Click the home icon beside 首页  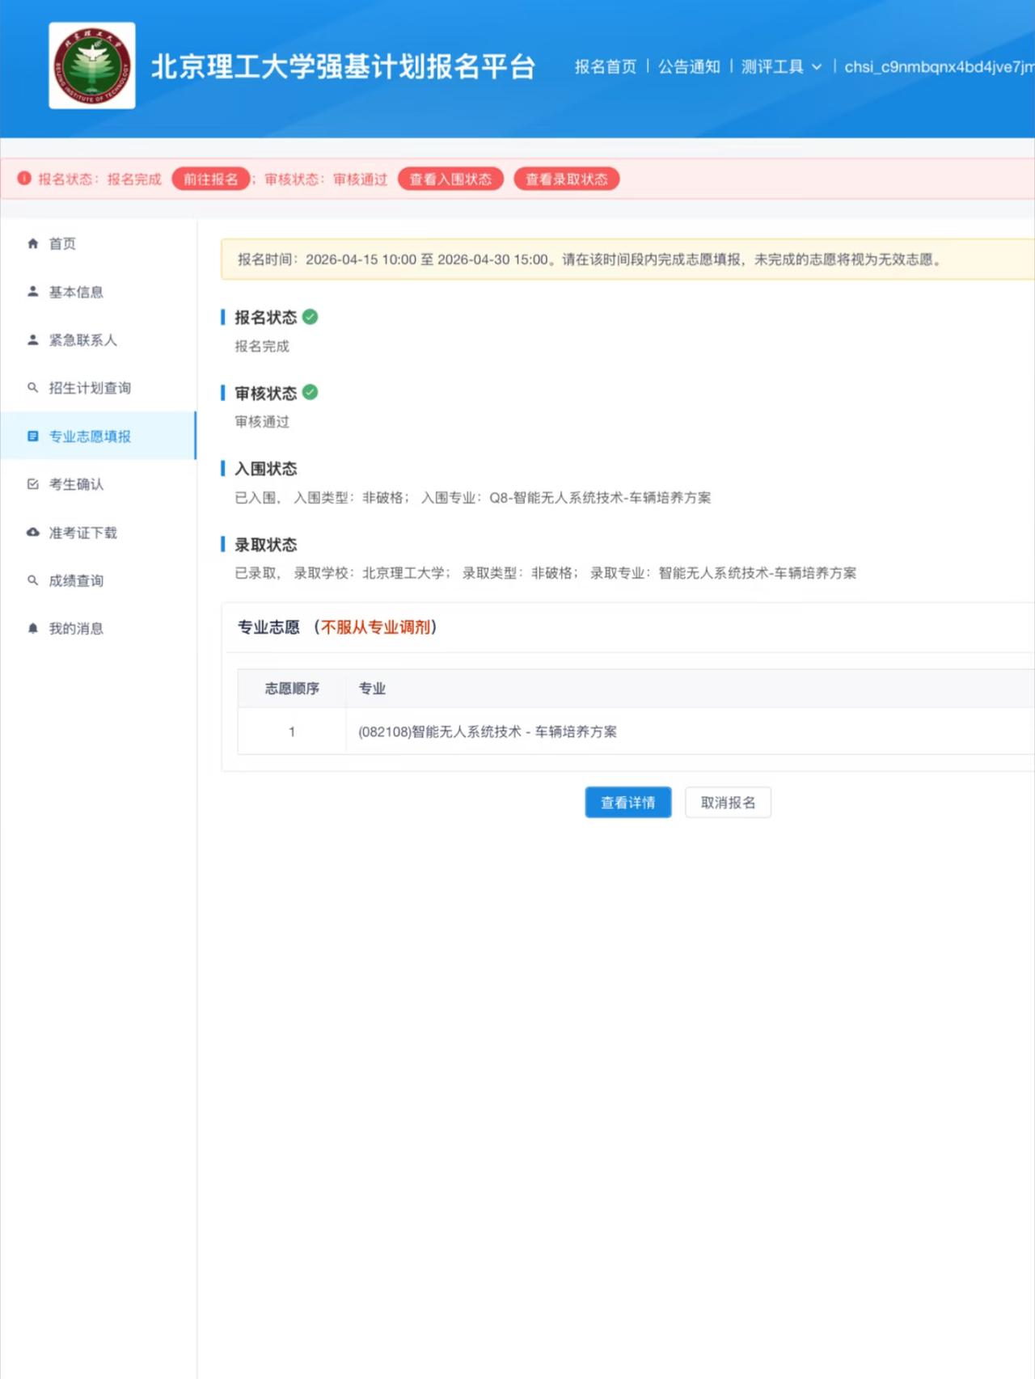[33, 243]
